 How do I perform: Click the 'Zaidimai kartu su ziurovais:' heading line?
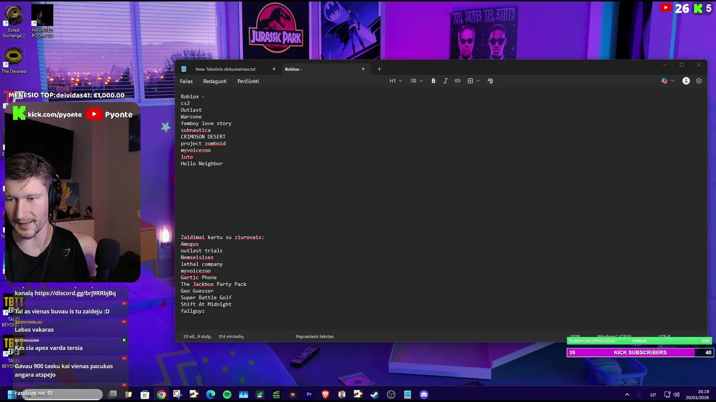[222, 237]
